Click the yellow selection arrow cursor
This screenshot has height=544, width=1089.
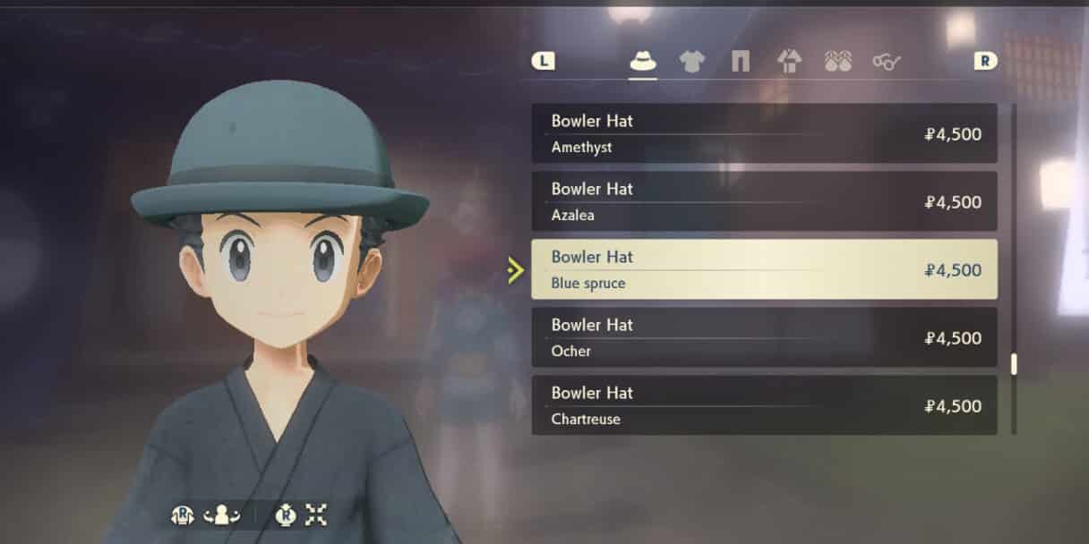tap(515, 270)
